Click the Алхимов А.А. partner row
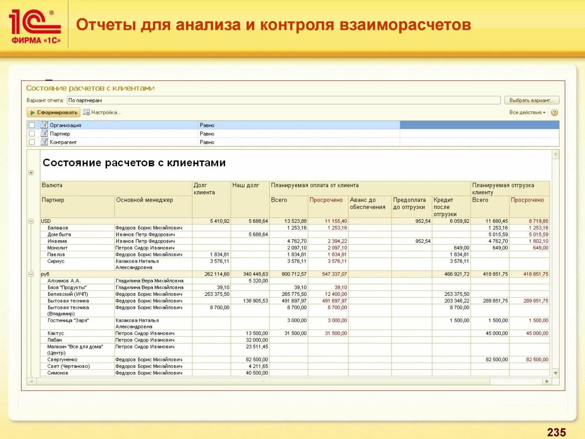Screen dimensions: 585x439 click(295, 281)
